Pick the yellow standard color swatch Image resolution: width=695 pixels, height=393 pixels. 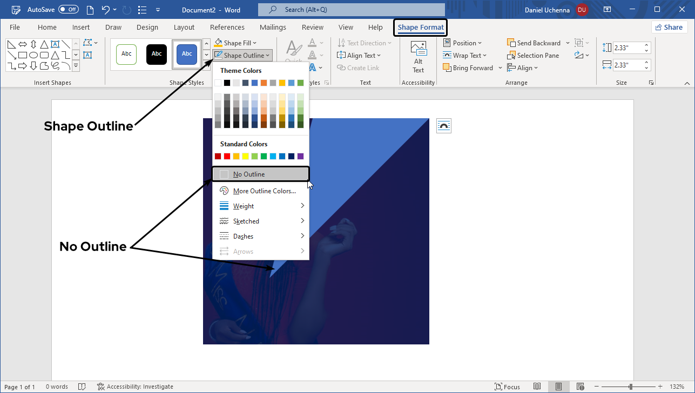coord(245,157)
